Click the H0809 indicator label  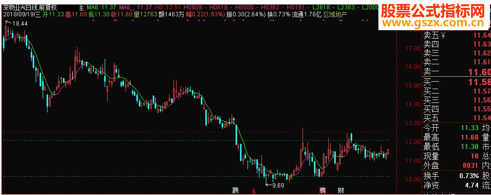(195, 7)
